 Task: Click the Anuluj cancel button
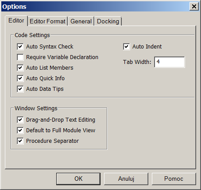click(x=126, y=179)
